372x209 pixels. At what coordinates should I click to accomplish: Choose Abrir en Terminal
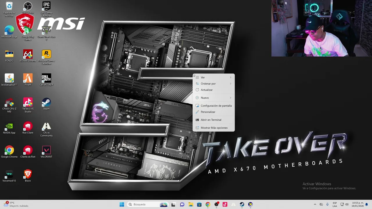click(214, 120)
